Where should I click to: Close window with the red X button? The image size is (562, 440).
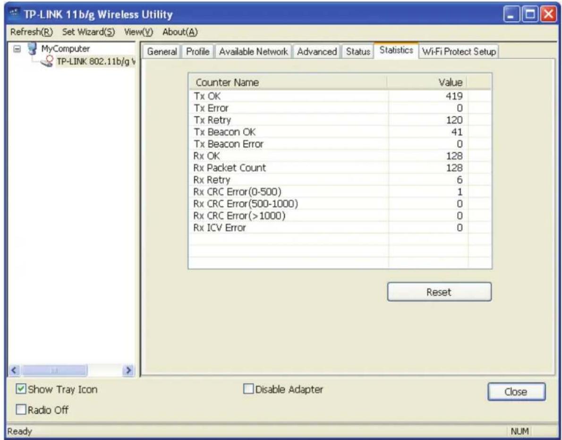pos(548,15)
